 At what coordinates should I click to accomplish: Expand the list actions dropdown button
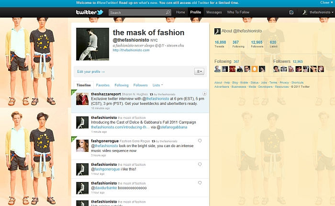tap(199, 71)
